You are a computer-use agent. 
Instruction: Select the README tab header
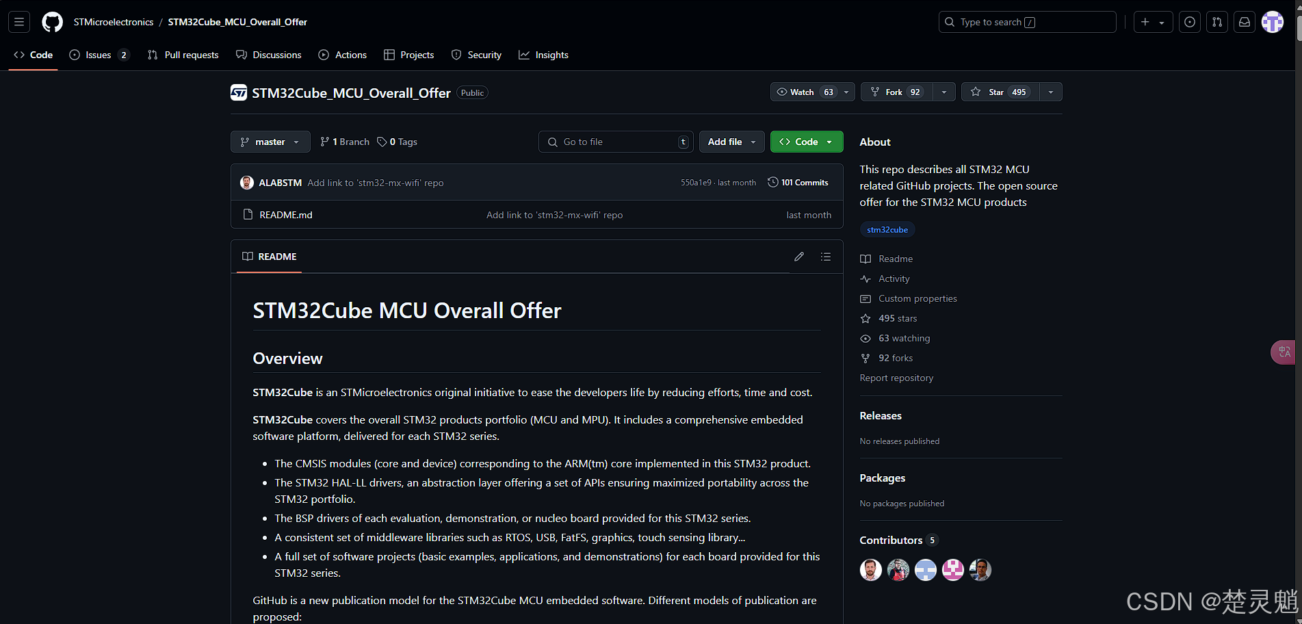270,257
